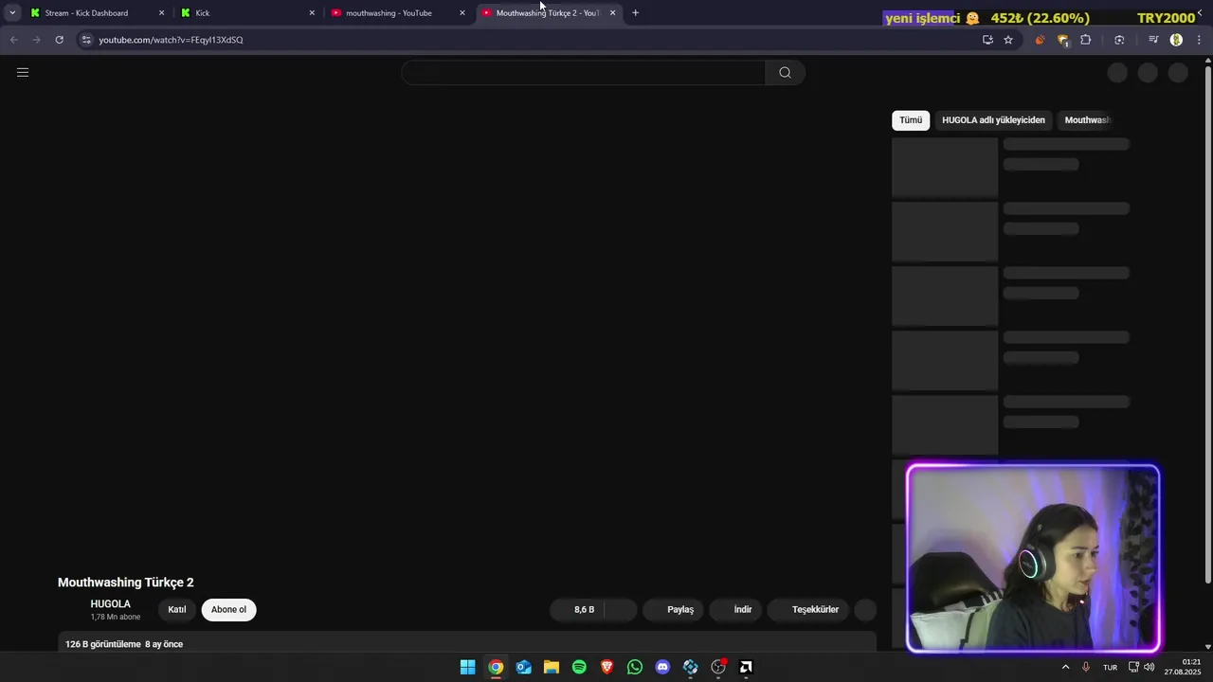The height and width of the screenshot is (682, 1213).
Task: Click the 1,78 Mn abone subscriber count
Action: 116,617
